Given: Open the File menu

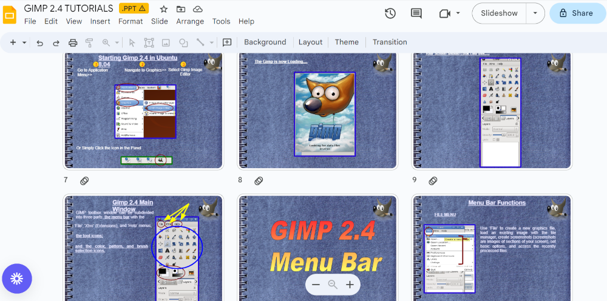Looking at the screenshot, I should click(x=30, y=21).
